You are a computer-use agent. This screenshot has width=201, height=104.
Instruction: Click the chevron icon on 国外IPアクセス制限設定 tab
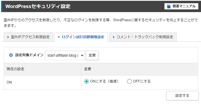(x=8, y=37)
